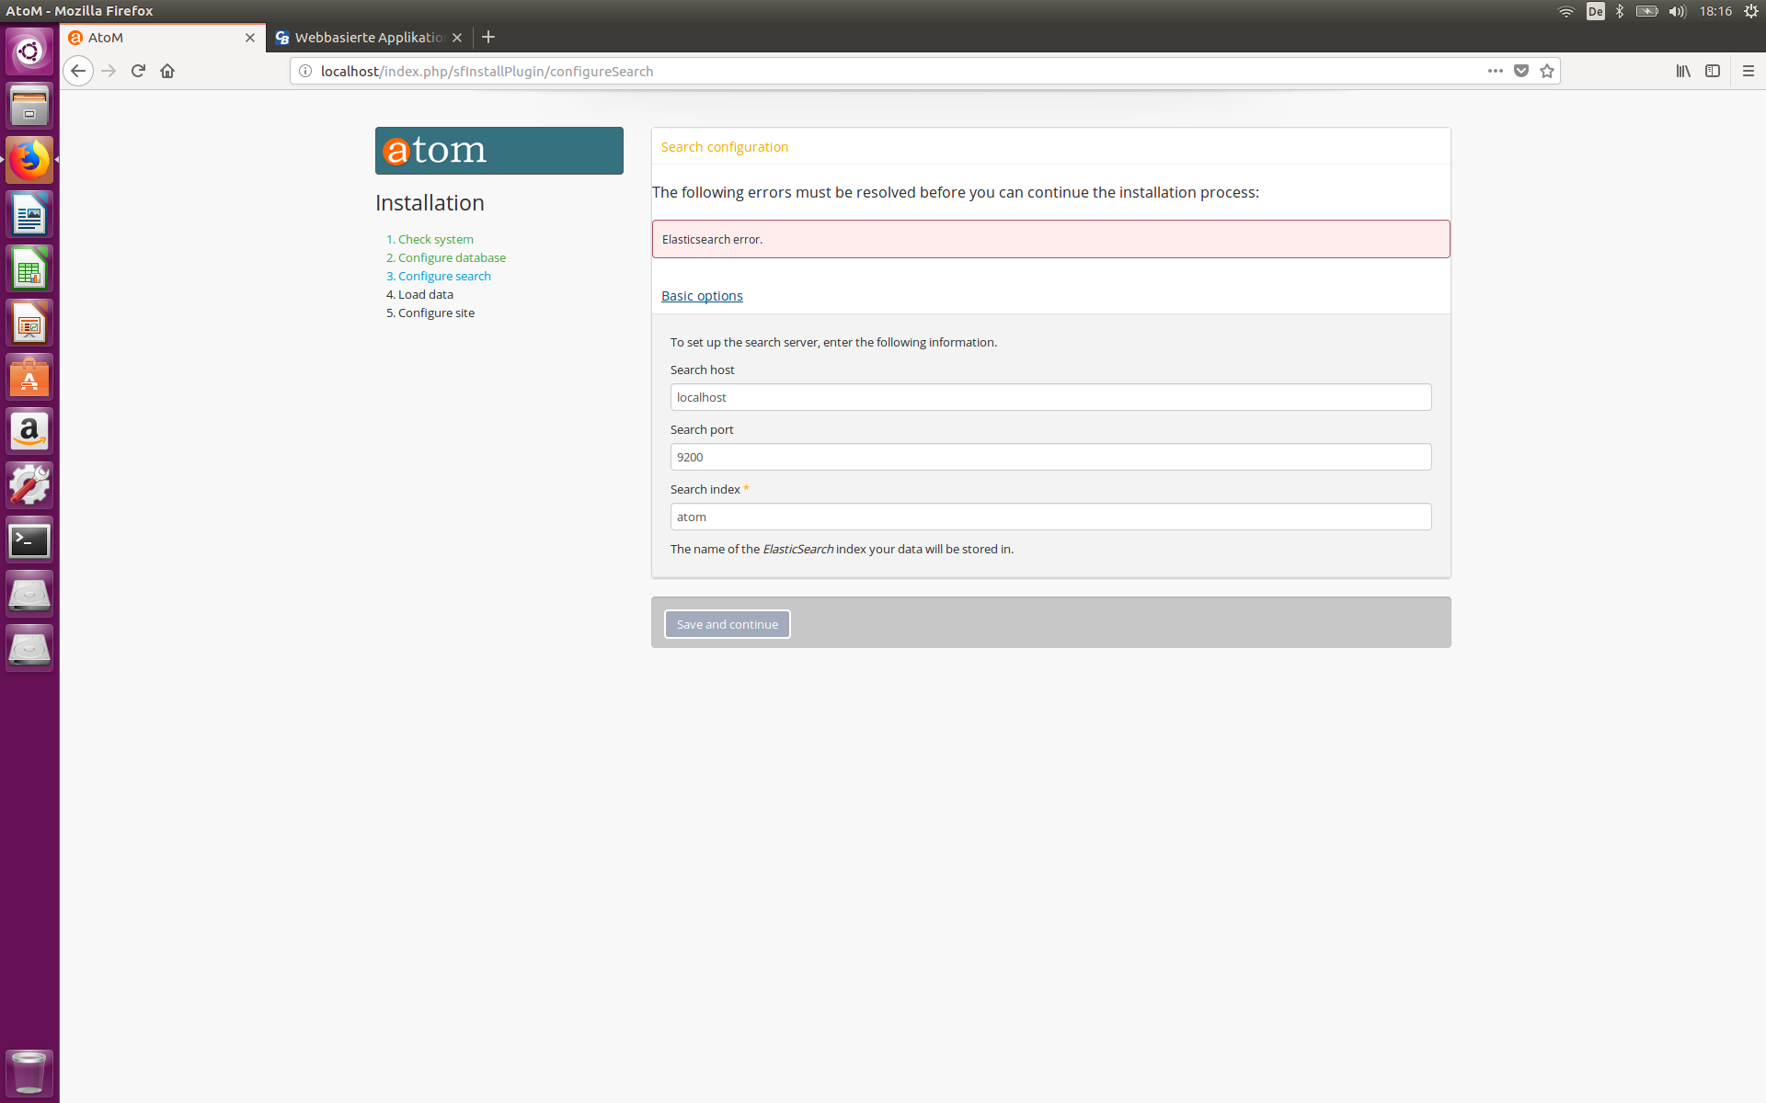Open a new browser tab
Viewport: 1766px width, 1103px height.
[x=488, y=38]
